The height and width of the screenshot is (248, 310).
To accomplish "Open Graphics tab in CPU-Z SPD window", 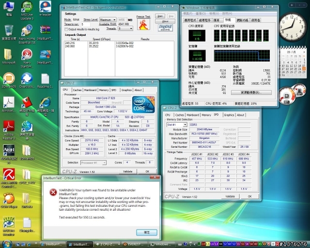I will 229,115.
